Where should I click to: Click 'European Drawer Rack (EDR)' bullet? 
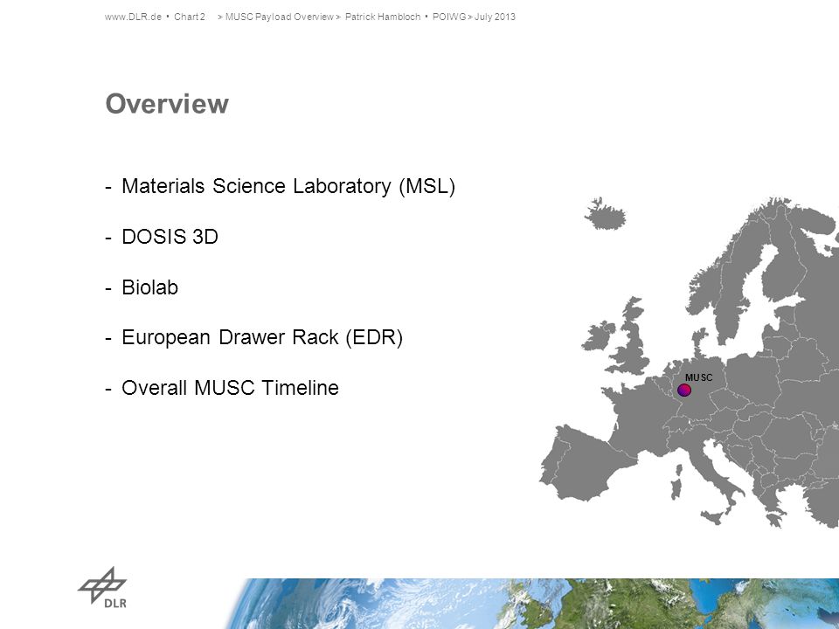click(262, 337)
